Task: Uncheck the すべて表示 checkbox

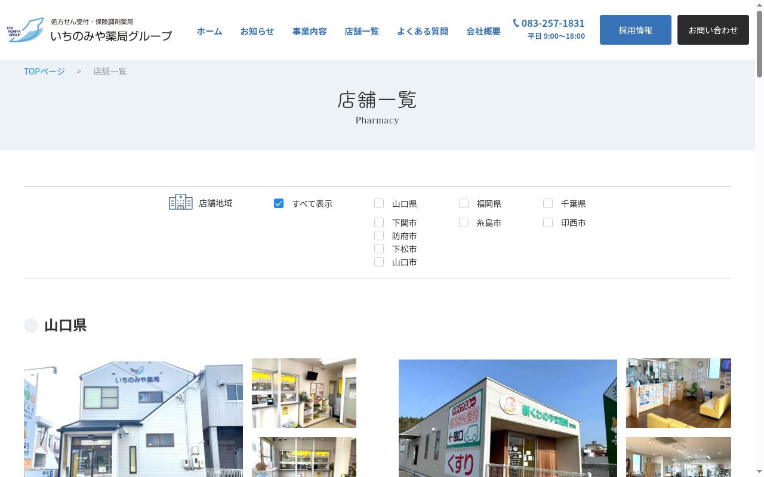Action: (x=279, y=203)
